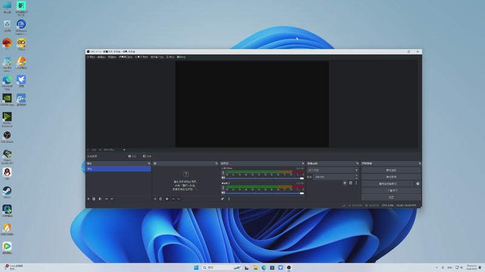The image size is (485, 272).
Task: Click the black preview canvas
Action: (252, 104)
